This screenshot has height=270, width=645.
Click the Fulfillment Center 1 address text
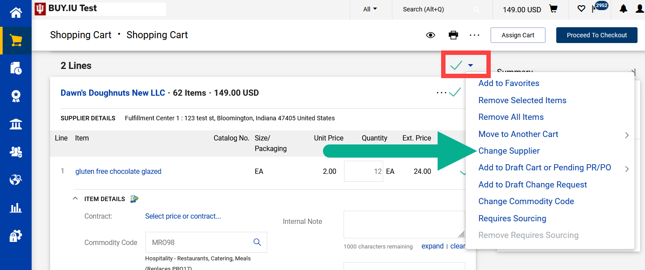tap(230, 118)
